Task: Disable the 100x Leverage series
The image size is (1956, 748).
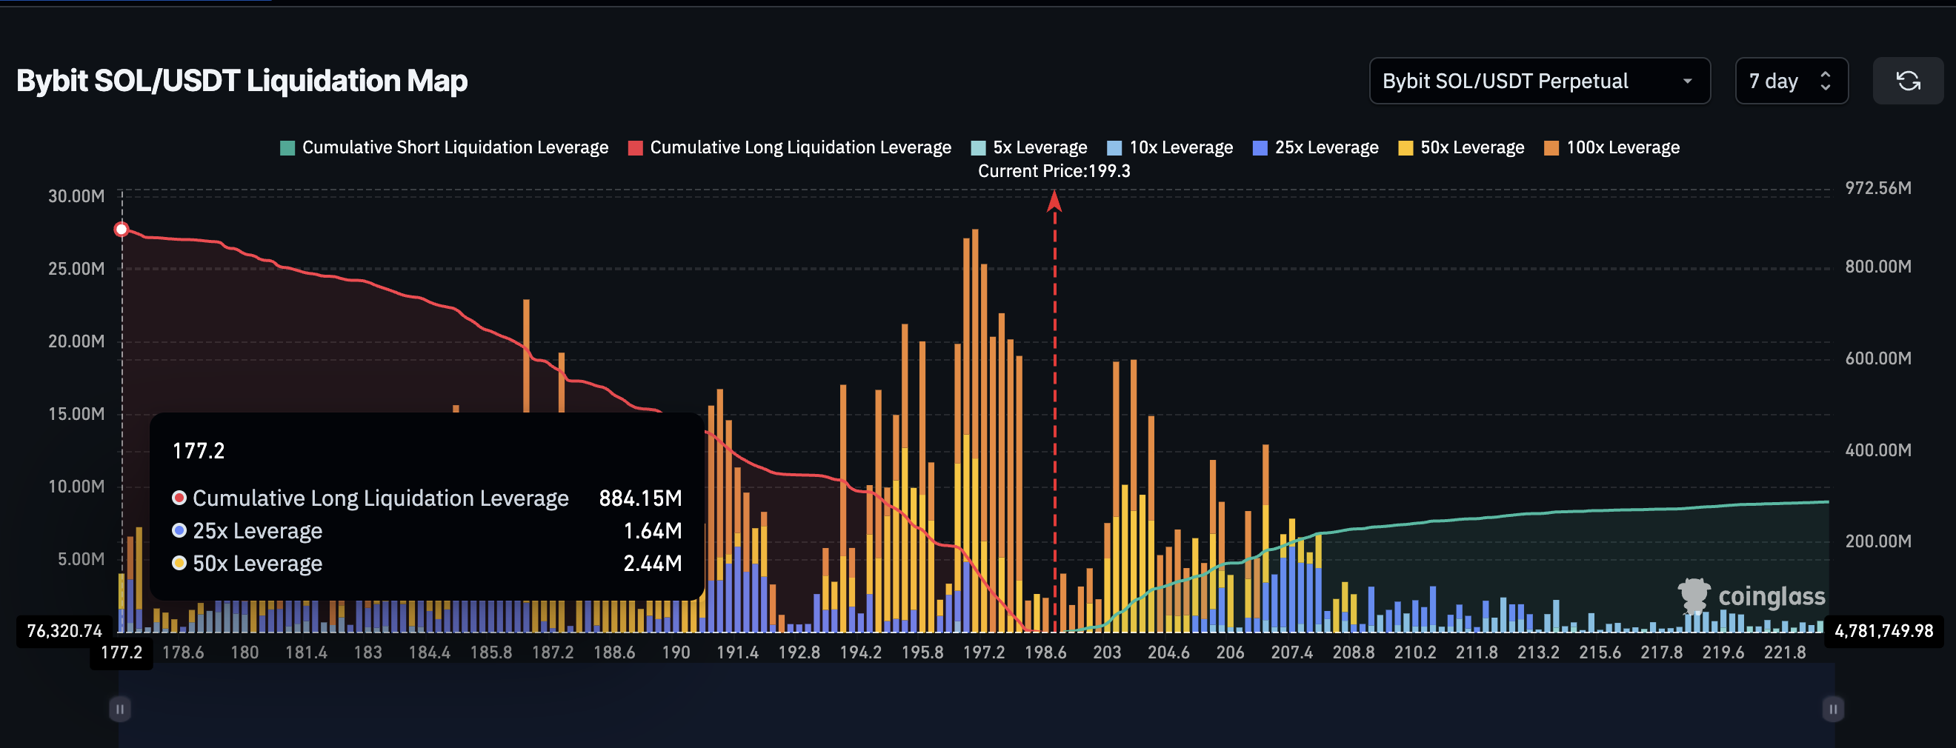Action: (1611, 147)
